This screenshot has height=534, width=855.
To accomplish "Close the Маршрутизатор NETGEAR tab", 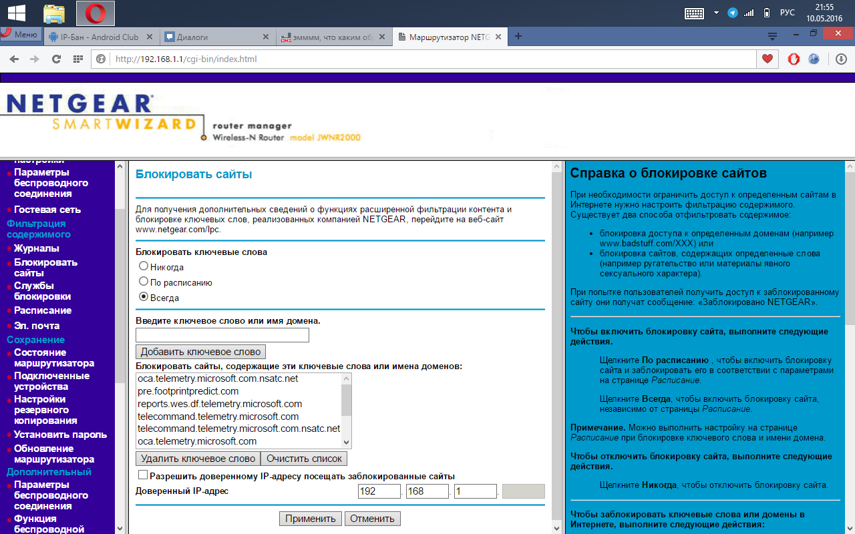I will 497,37.
